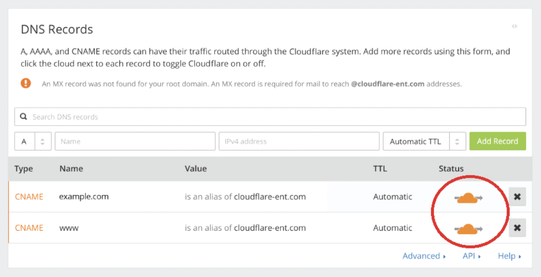Open the API link
The height and width of the screenshot is (277, 541).
pyautogui.click(x=472, y=256)
